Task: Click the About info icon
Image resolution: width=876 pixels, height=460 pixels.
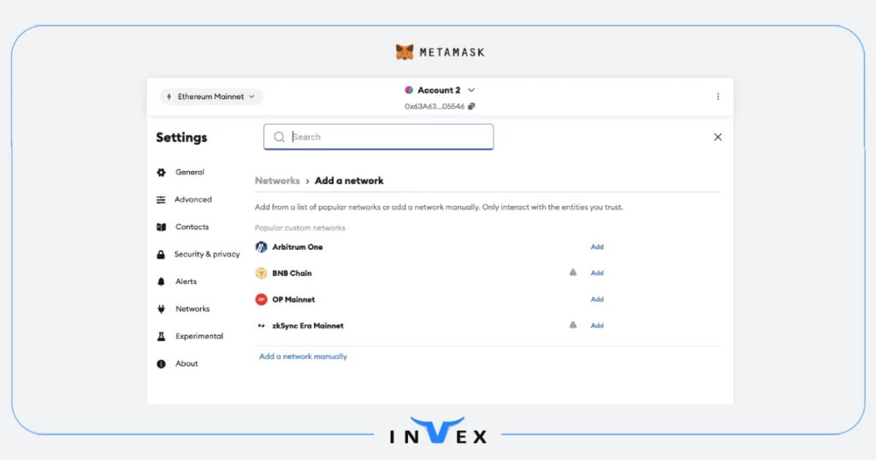Action: pos(161,364)
